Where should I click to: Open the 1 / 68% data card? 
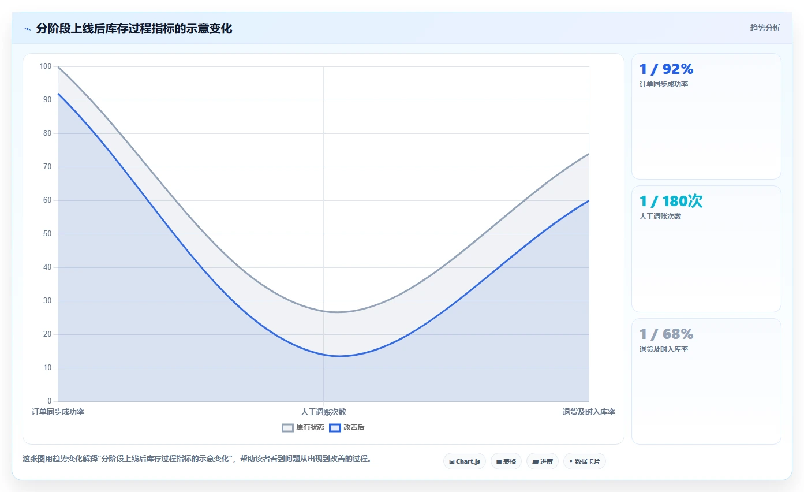706,382
